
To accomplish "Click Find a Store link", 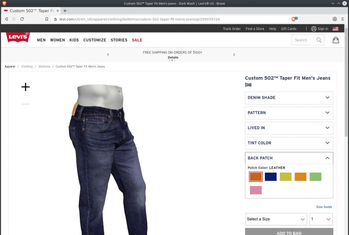I will pos(255,29).
